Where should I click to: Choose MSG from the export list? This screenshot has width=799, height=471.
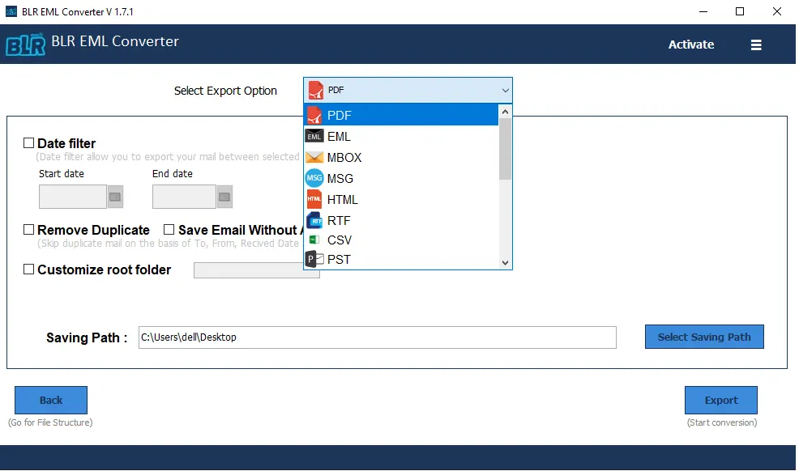click(x=401, y=179)
